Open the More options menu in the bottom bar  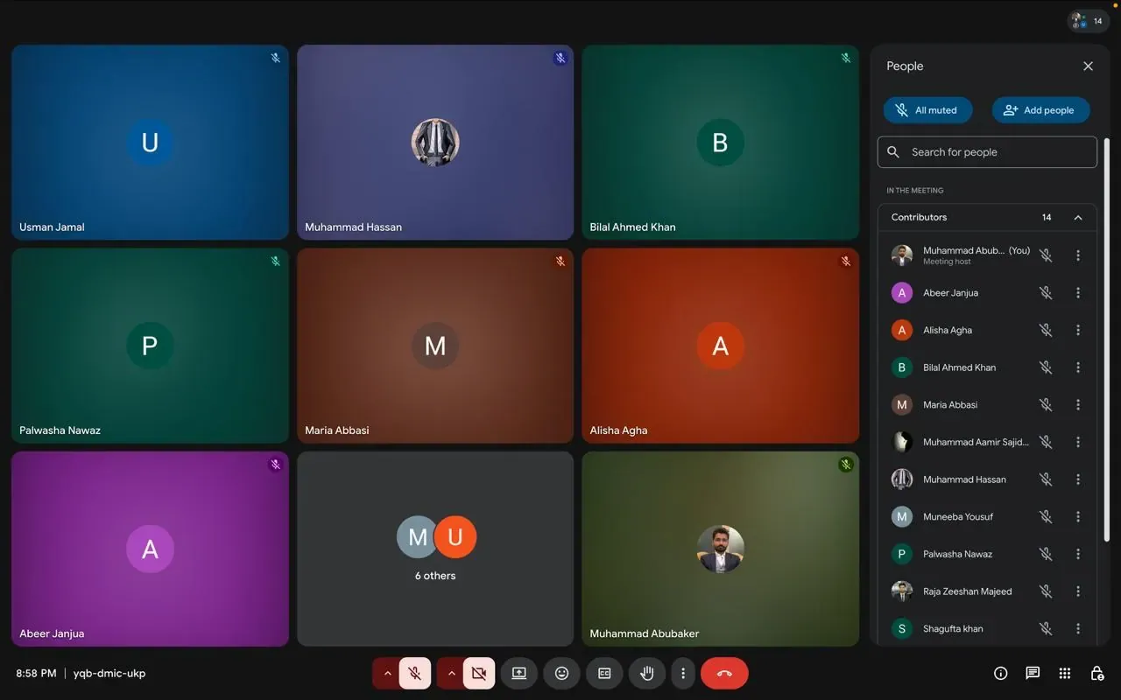tap(683, 673)
